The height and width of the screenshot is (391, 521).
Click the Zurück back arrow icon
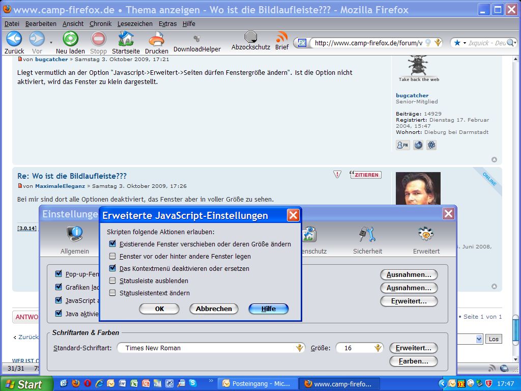pos(14,39)
